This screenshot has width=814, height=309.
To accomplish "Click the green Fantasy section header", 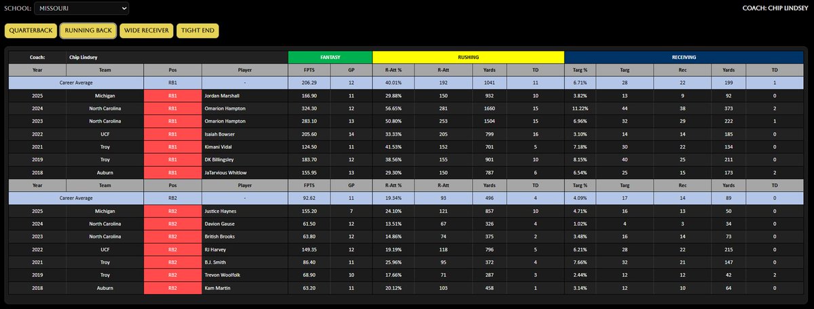I will [x=330, y=58].
